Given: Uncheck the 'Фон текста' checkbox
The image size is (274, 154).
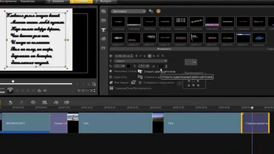Looking at the screenshot, I should 111,83.
